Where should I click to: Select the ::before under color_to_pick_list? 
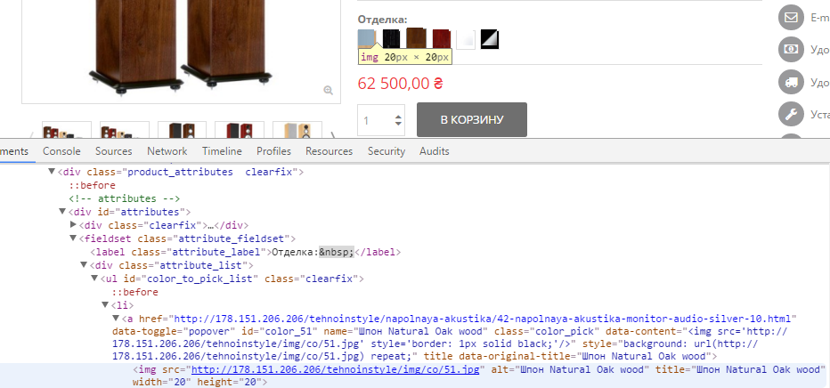(134, 291)
